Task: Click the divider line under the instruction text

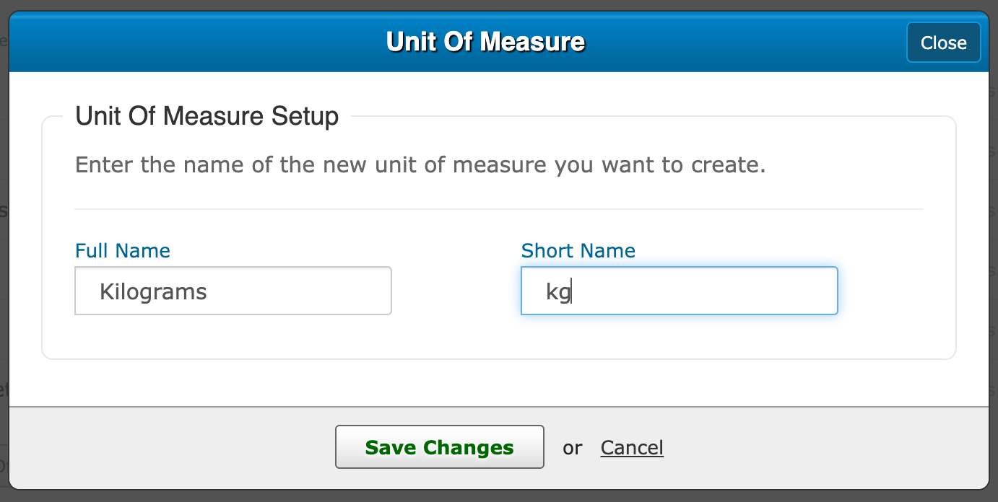Action: pos(498,209)
